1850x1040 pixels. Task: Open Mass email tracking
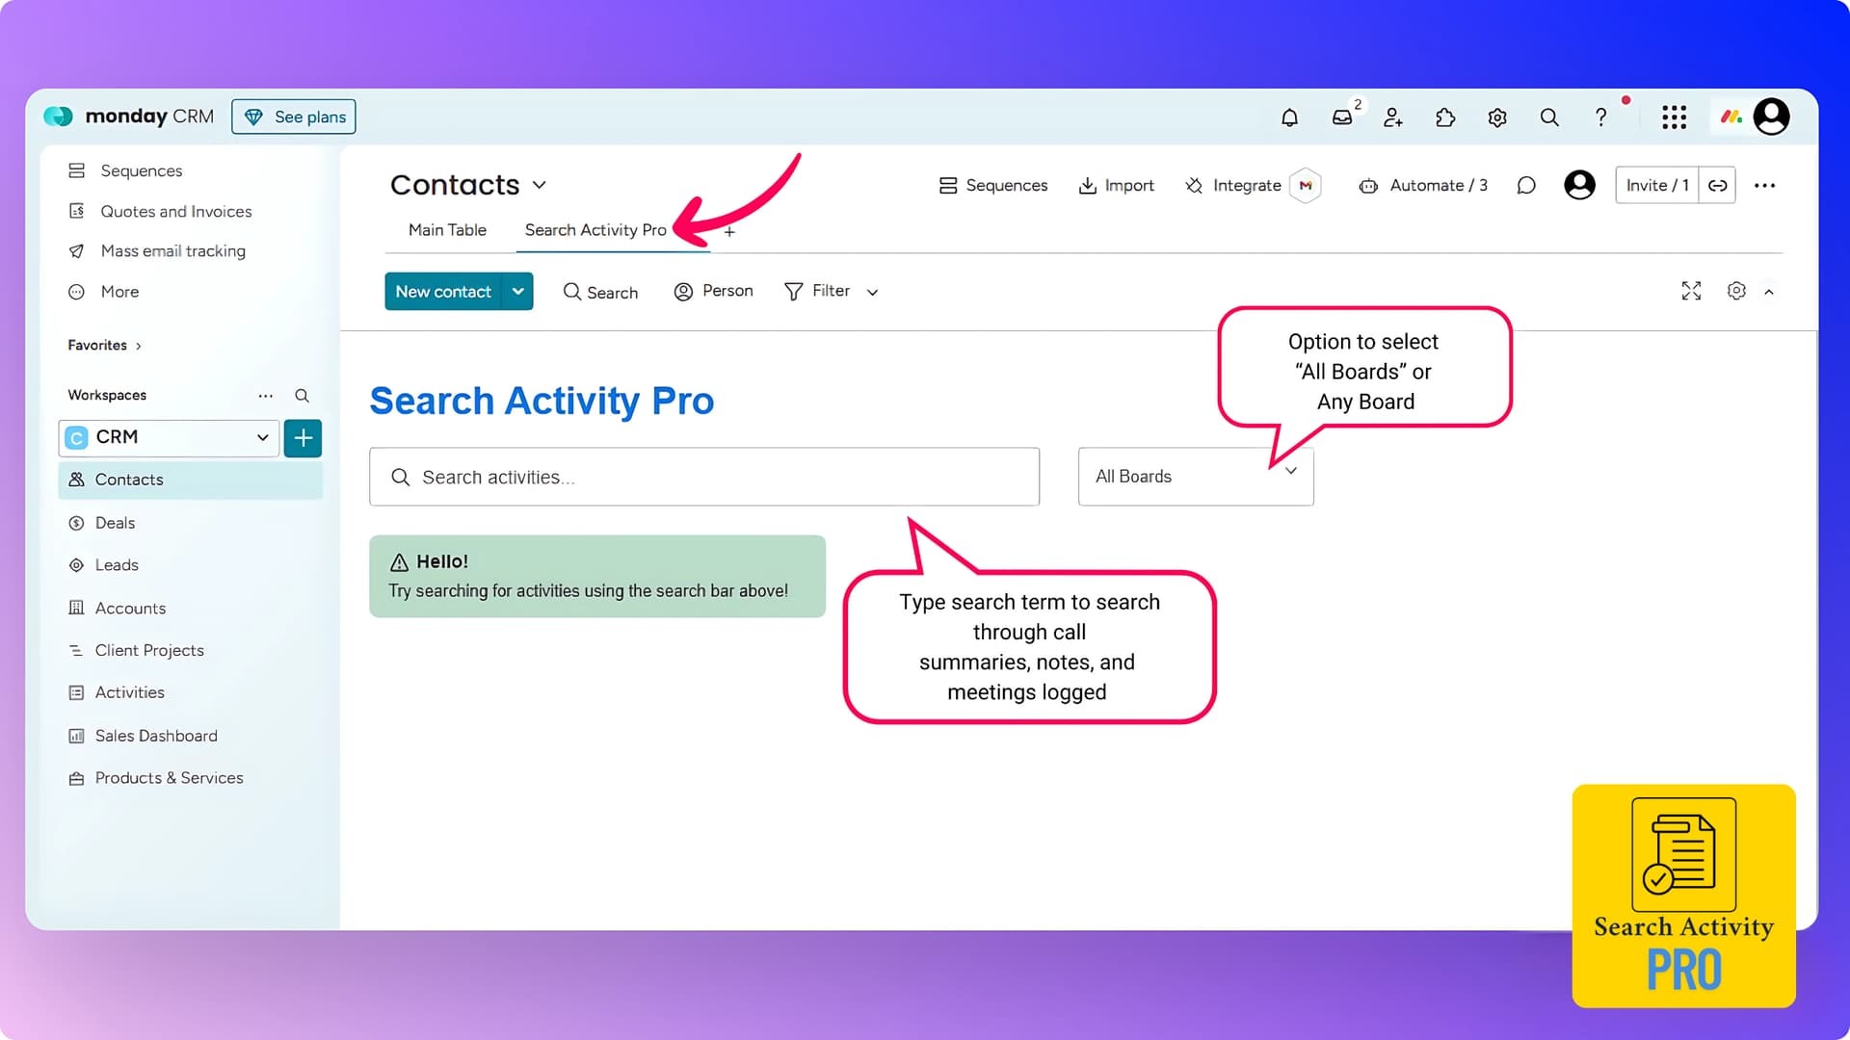pos(157,251)
